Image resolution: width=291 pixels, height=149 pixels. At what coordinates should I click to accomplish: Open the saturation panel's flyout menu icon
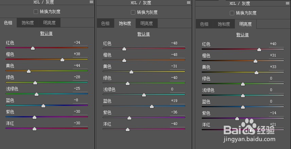[189, 2]
